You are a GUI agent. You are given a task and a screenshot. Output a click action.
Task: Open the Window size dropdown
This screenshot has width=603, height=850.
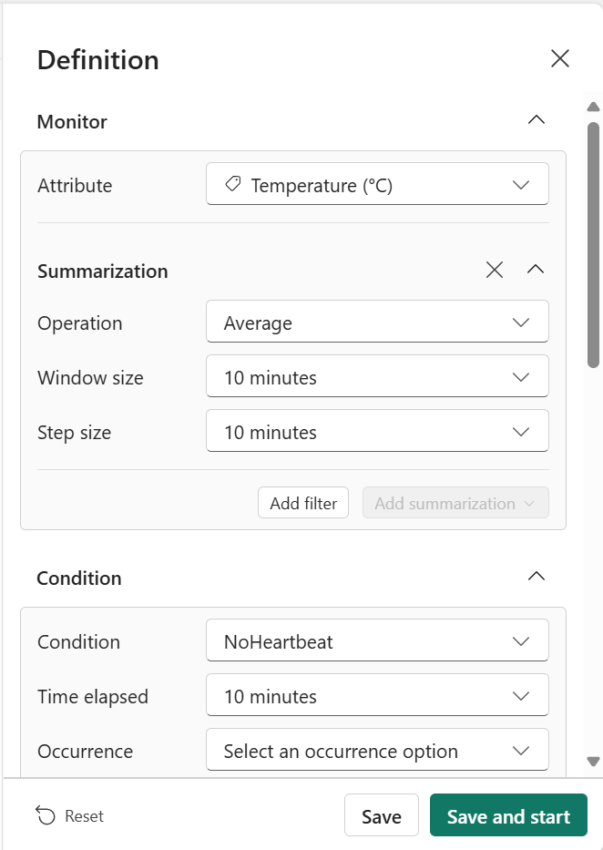tap(377, 377)
